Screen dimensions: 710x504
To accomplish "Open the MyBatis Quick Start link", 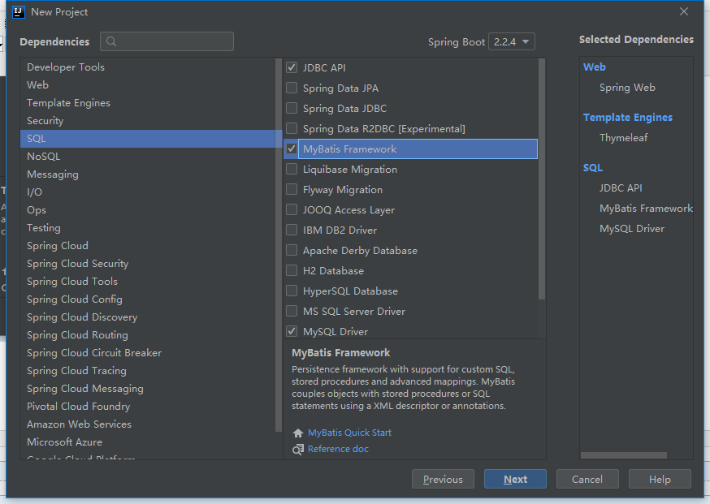I will click(349, 433).
